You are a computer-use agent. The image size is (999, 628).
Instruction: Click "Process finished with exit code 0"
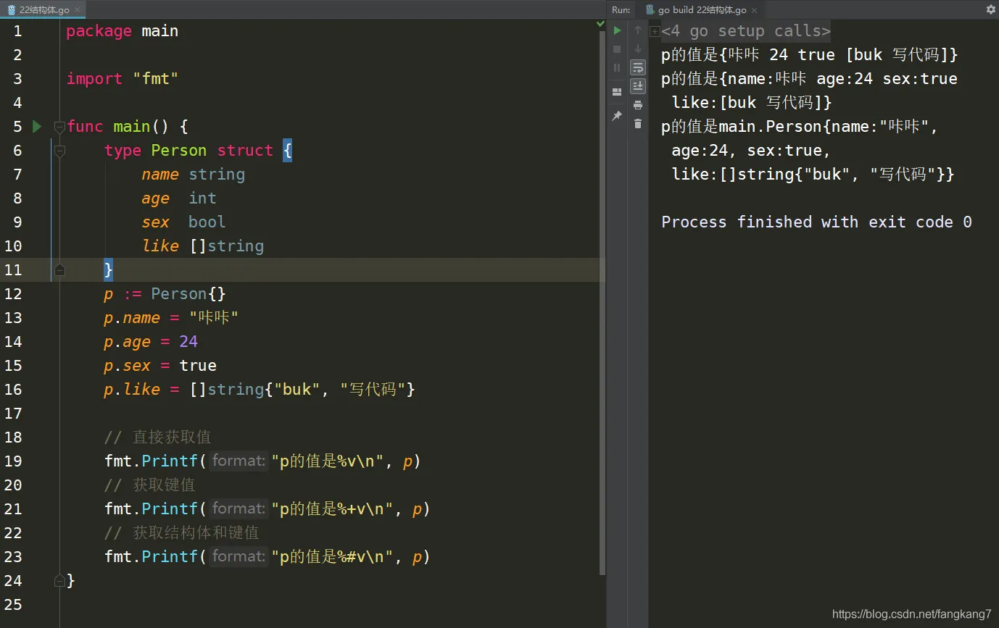coord(816,222)
